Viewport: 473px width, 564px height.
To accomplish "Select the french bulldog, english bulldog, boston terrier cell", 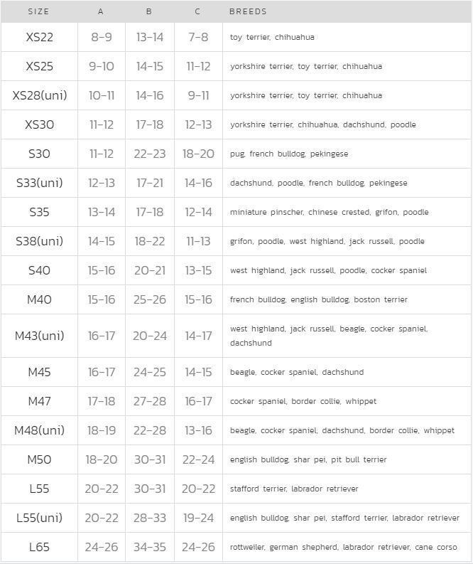I will tap(319, 299).
